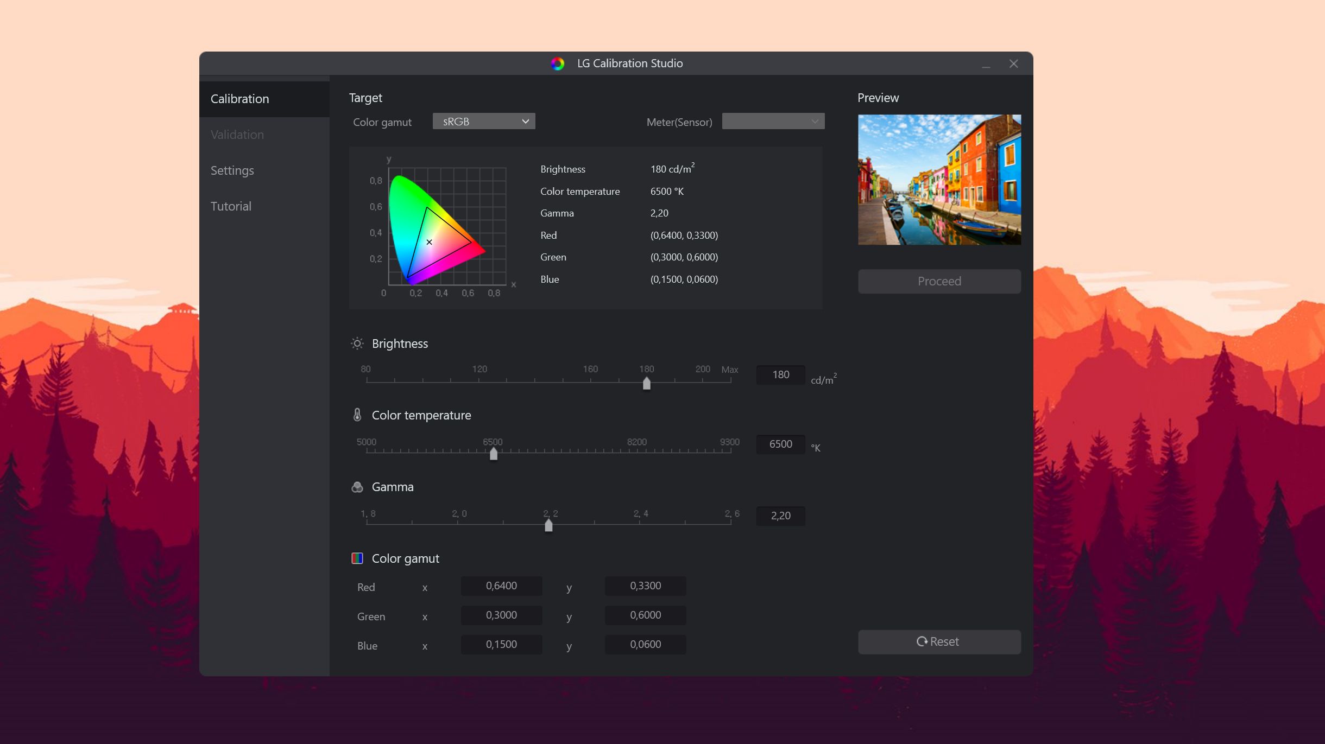Open the Color gamut sRGB dropdown
Viewport: 1325px width, 744px height.
484,122
